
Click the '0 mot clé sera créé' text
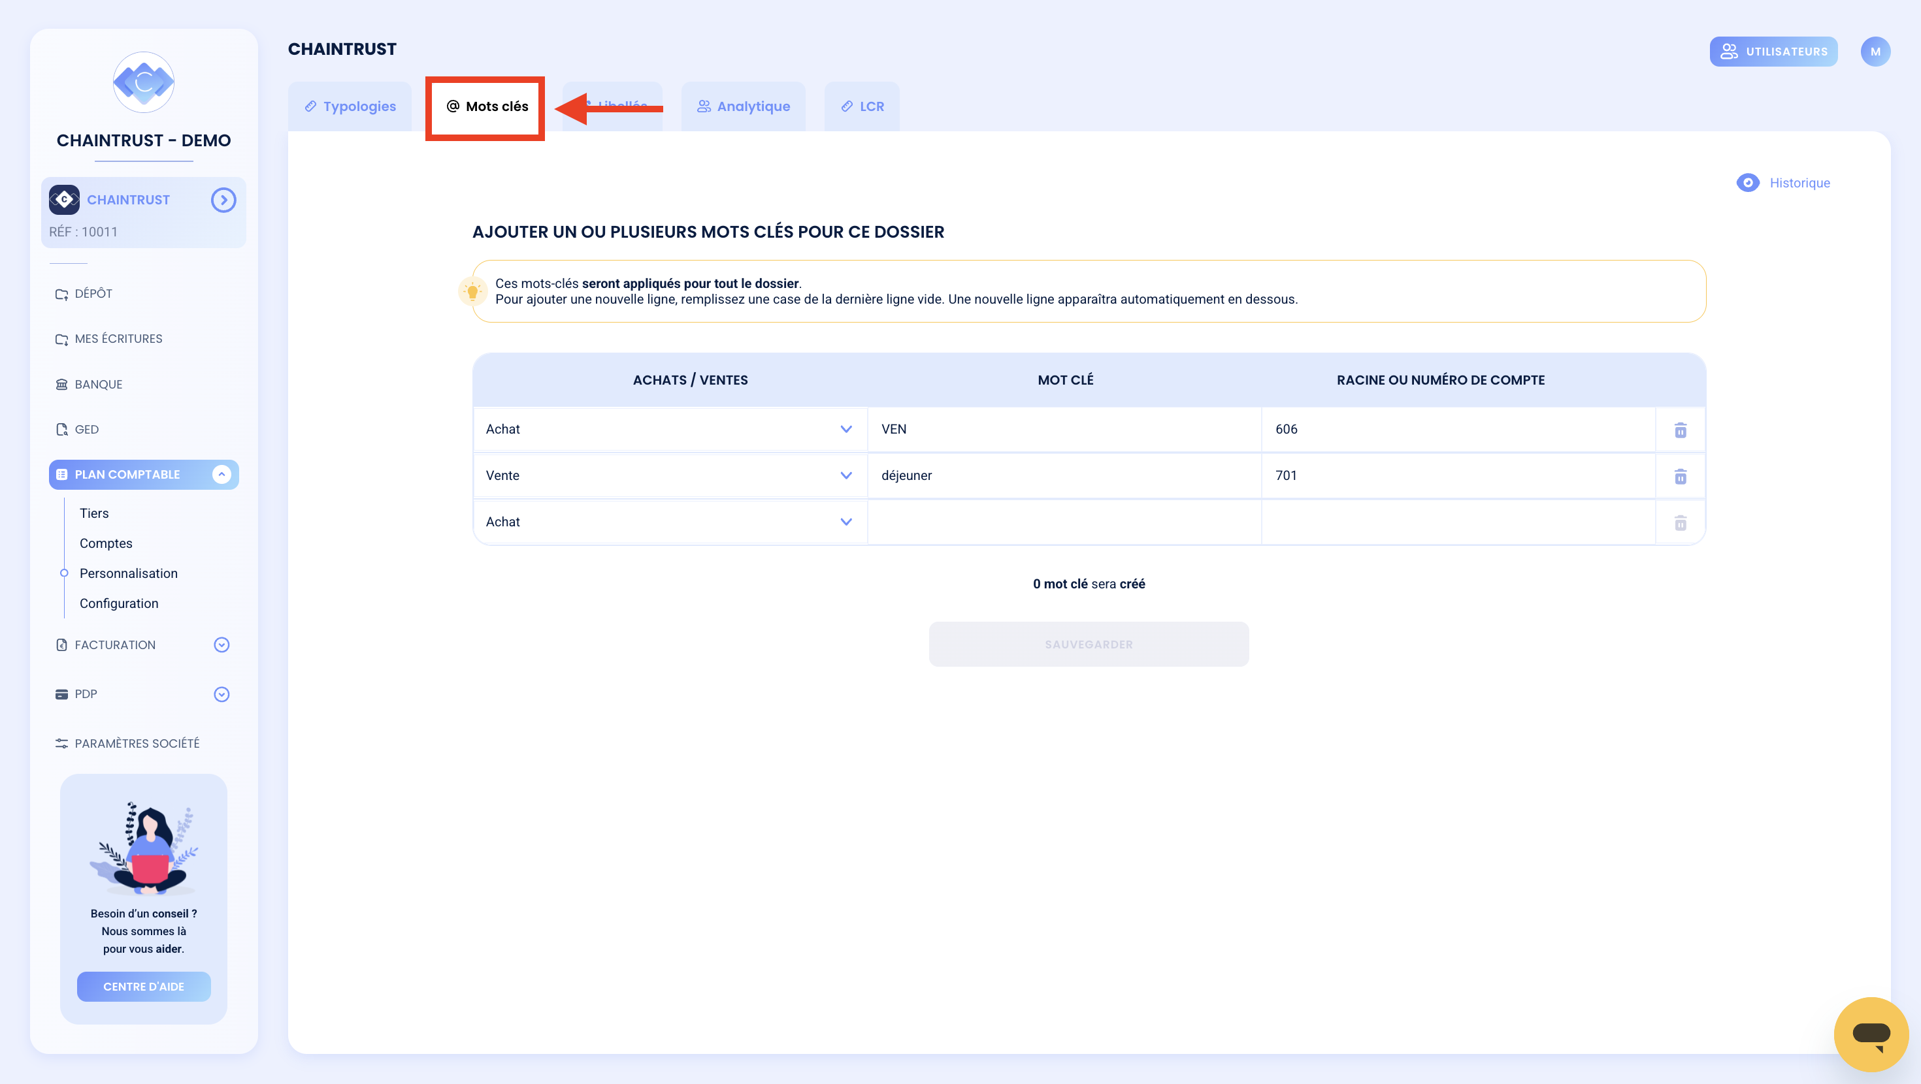[1089, 584]
